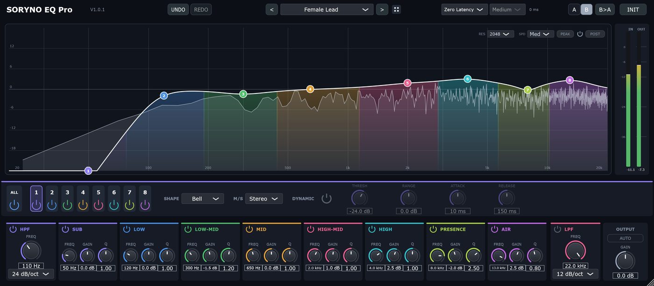Open the Medium quality dropdown

point(508,9)
